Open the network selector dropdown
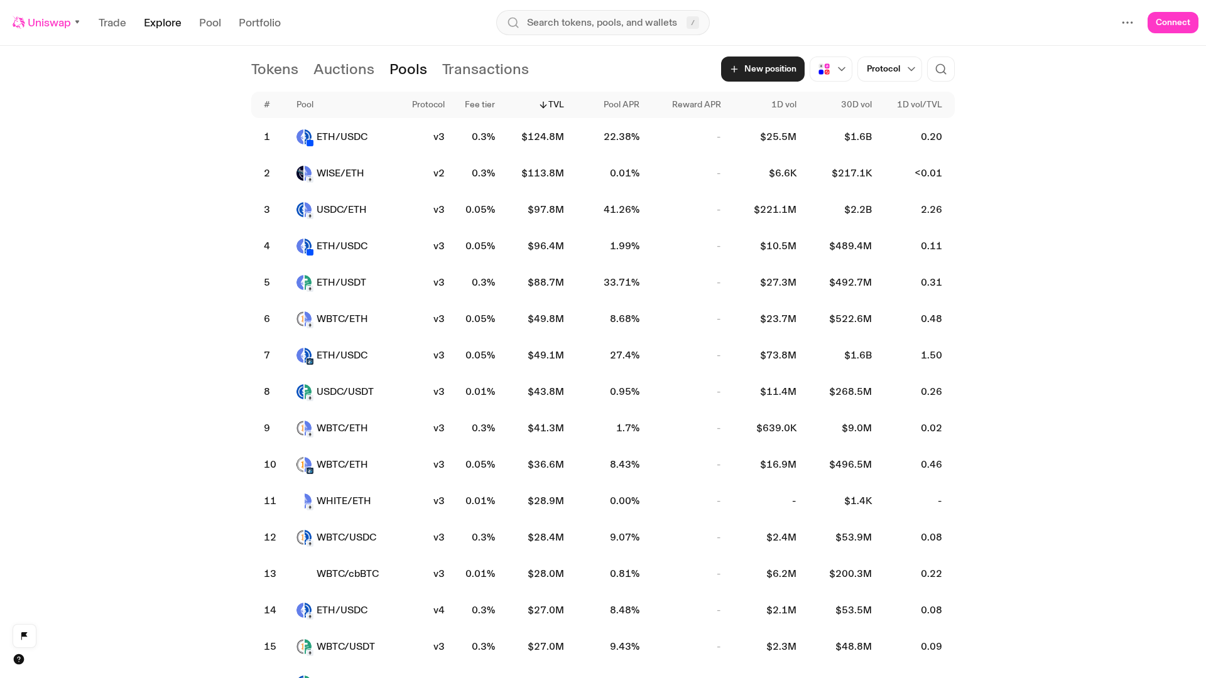 click(x=831, y=69)
